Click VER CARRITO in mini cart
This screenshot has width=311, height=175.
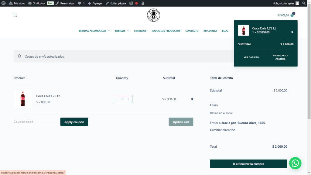251,57
